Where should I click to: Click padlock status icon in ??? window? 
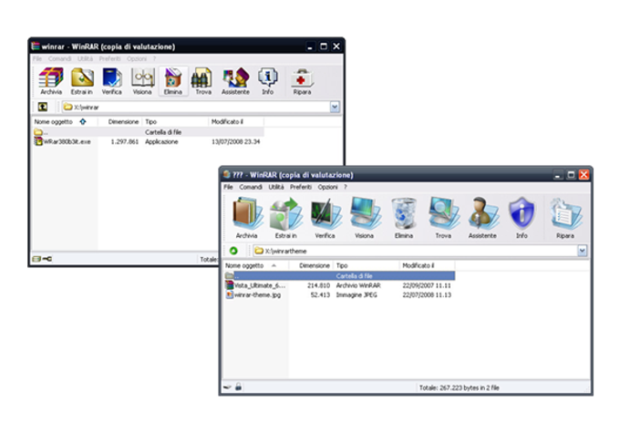pyautogui.click(x=239, y=387)
